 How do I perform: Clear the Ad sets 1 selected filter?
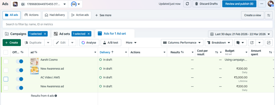click(89, 34)
